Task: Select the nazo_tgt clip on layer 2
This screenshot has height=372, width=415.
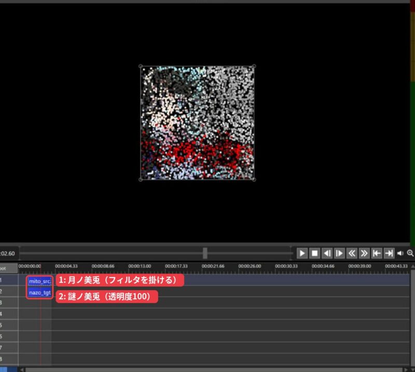Action: click(40, 293)
